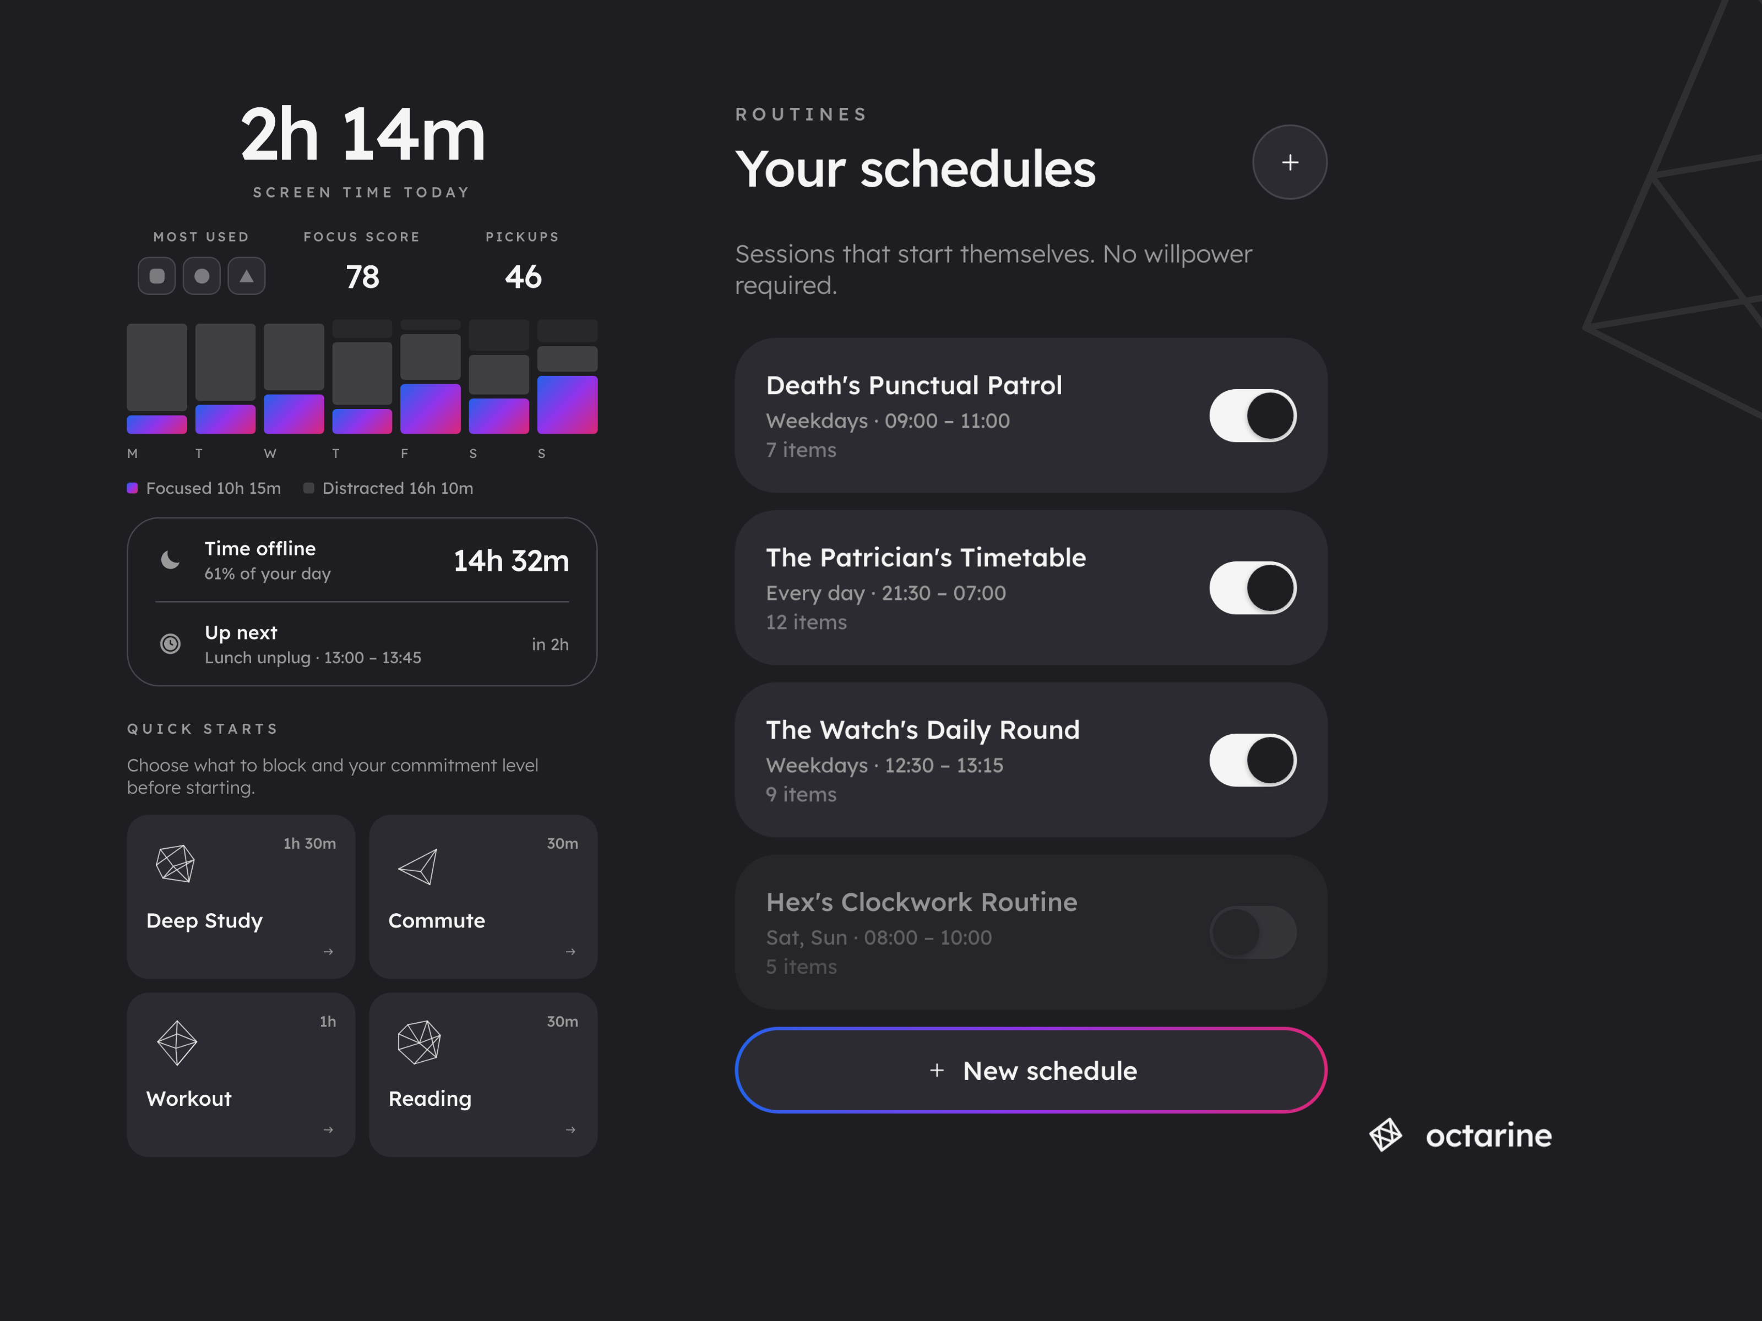Click the 'in 2h' countdown text
1762x1321 pixels.
(x=551, y=644)
